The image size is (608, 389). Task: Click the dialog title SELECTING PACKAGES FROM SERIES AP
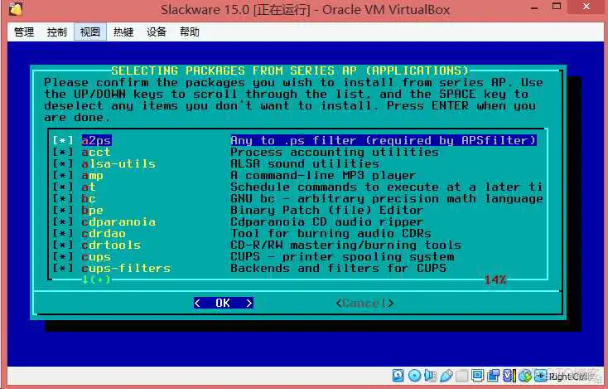pyautogui.click(x=290, y=71)
